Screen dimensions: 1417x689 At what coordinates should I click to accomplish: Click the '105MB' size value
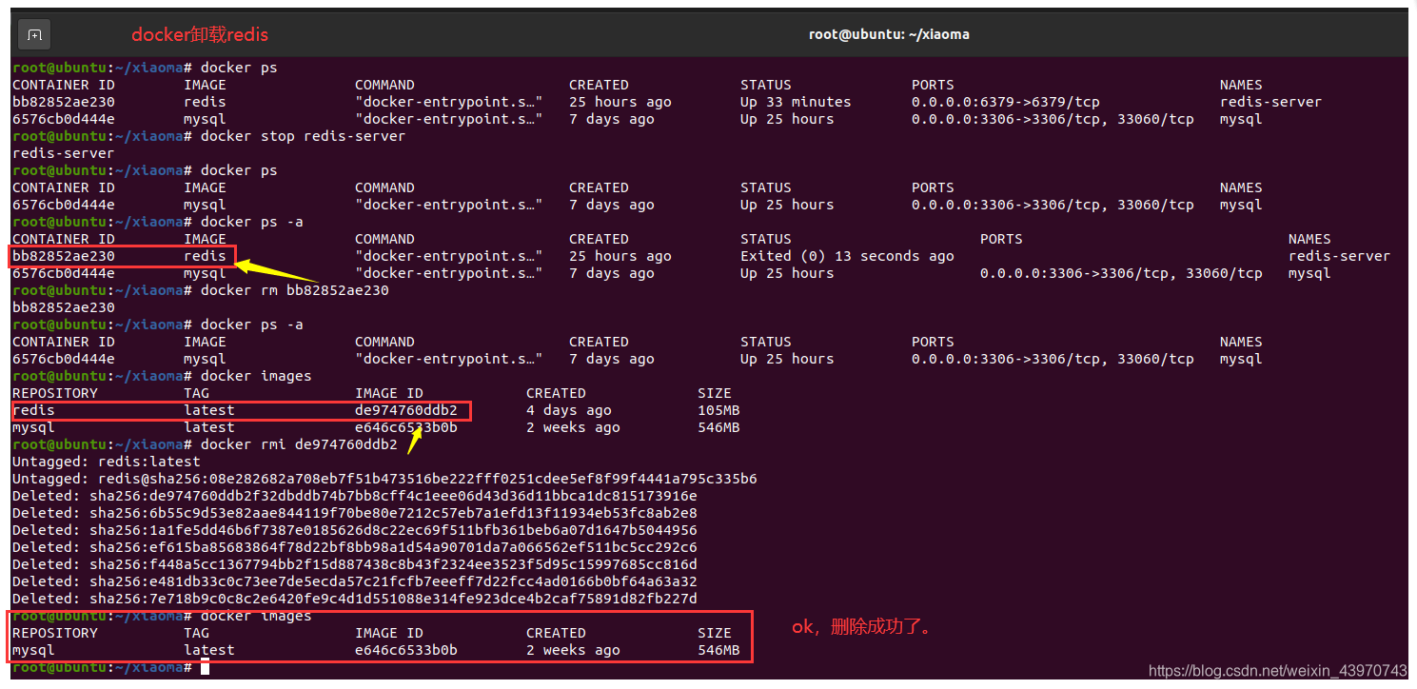(x=718, y=410)
